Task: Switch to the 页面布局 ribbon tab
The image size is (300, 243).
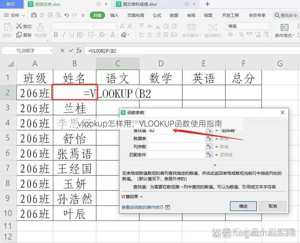Action: (x=136, y=15)
